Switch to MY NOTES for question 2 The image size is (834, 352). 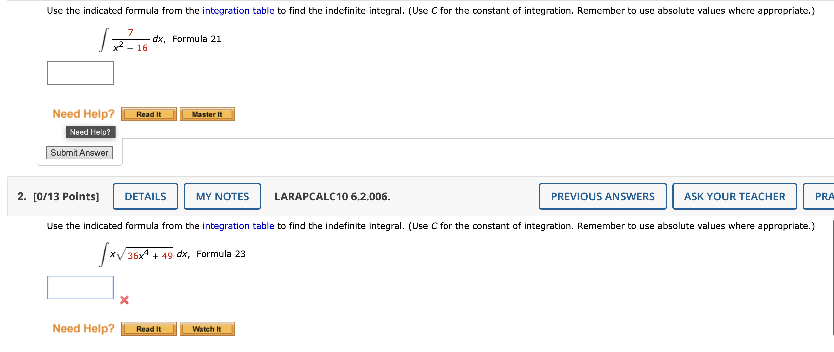tap(222, 196)
